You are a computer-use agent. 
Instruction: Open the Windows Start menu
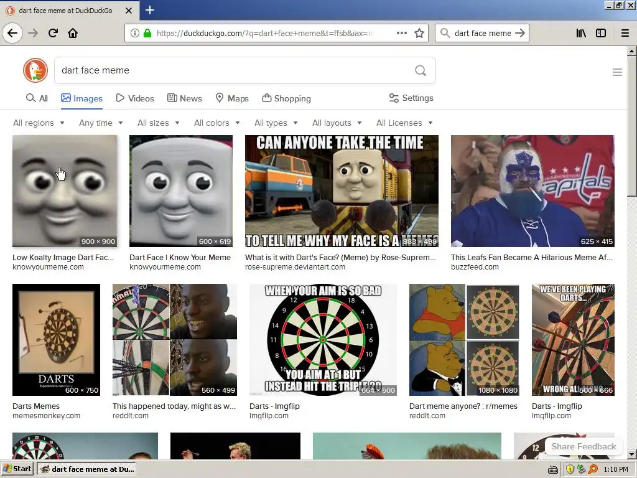17,469
